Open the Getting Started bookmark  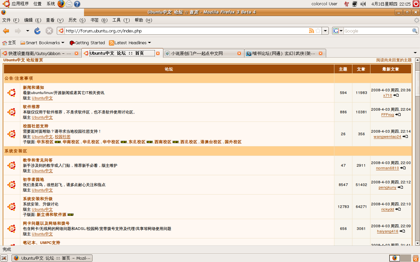tap(87, 43)
